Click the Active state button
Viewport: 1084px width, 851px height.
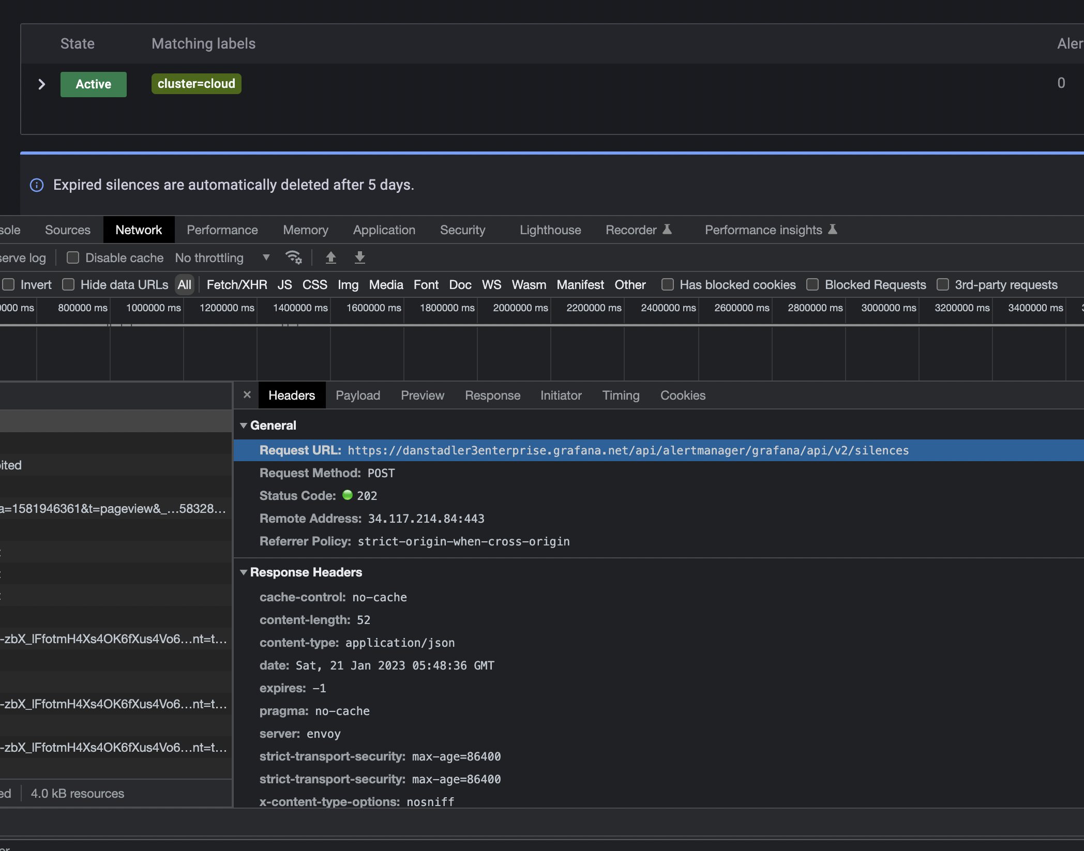pos(93,84)
